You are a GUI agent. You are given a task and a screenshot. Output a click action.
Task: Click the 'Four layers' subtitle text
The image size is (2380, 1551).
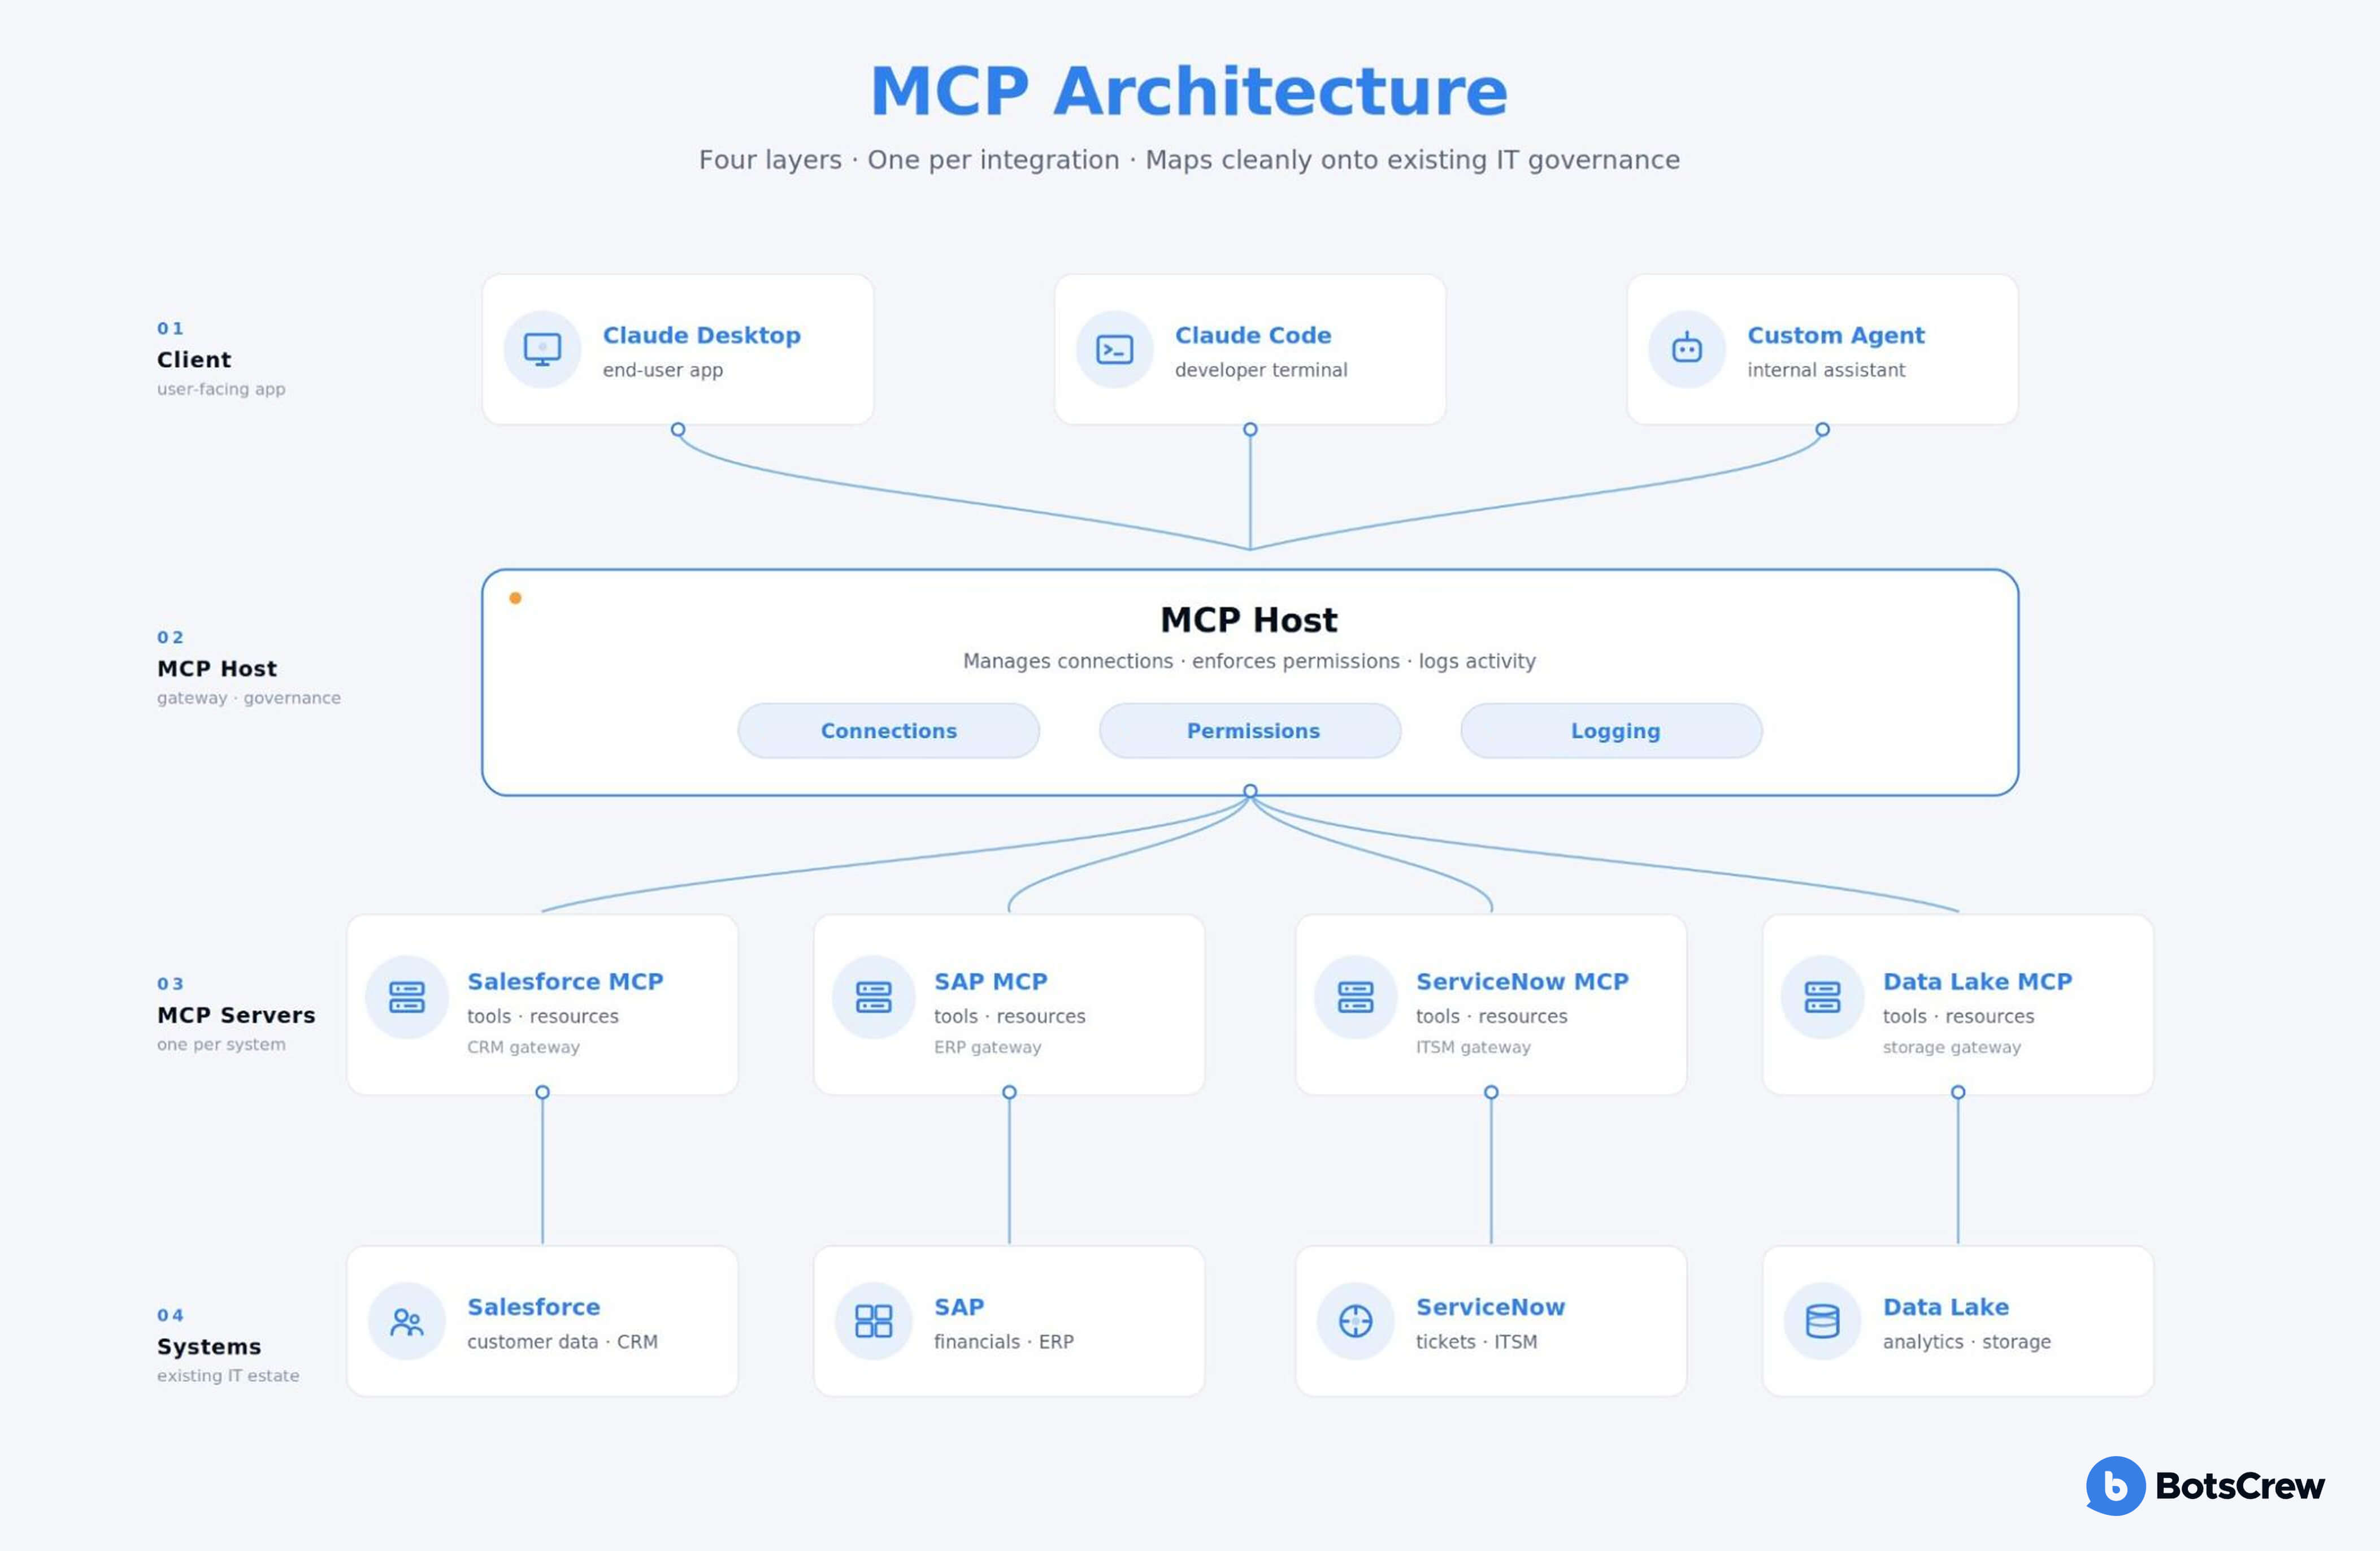pos(1189,160)
